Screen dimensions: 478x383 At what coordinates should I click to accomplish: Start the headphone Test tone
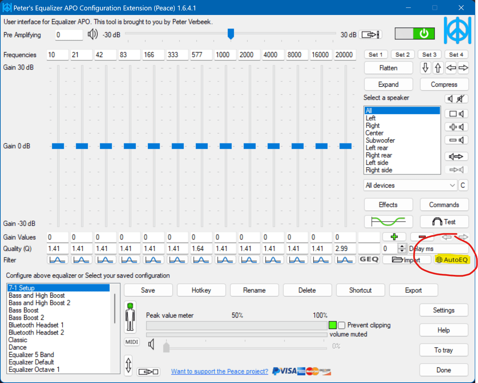point(444,221)
